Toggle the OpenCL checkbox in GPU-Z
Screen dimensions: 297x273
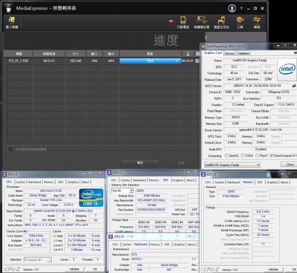[x=226, y=156]
